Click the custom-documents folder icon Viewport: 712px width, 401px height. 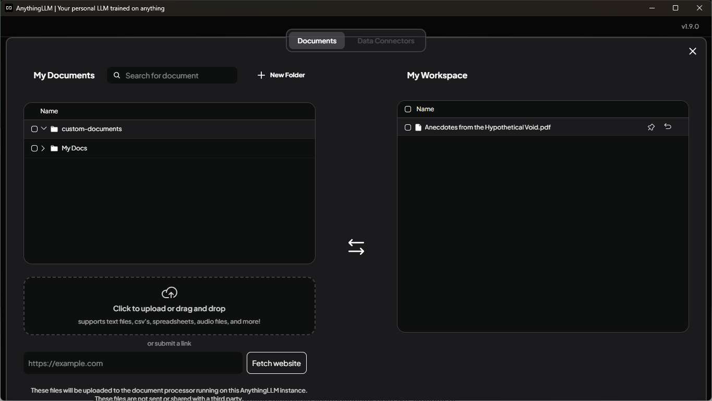[x=54, y=129]
